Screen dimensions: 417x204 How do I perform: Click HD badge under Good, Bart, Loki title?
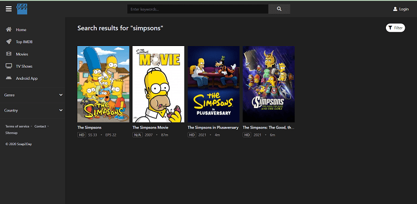pos(247,135)
